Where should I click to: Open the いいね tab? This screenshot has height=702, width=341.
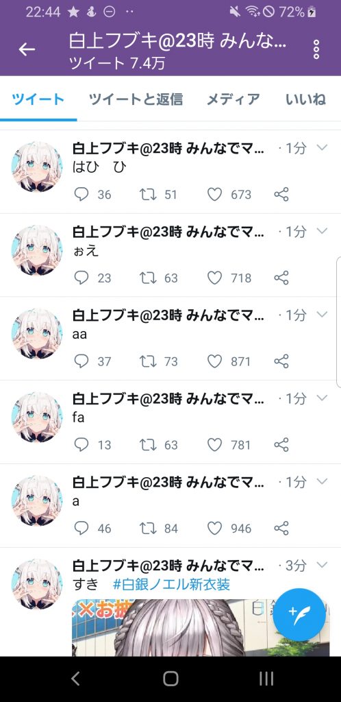click(305, 99)
